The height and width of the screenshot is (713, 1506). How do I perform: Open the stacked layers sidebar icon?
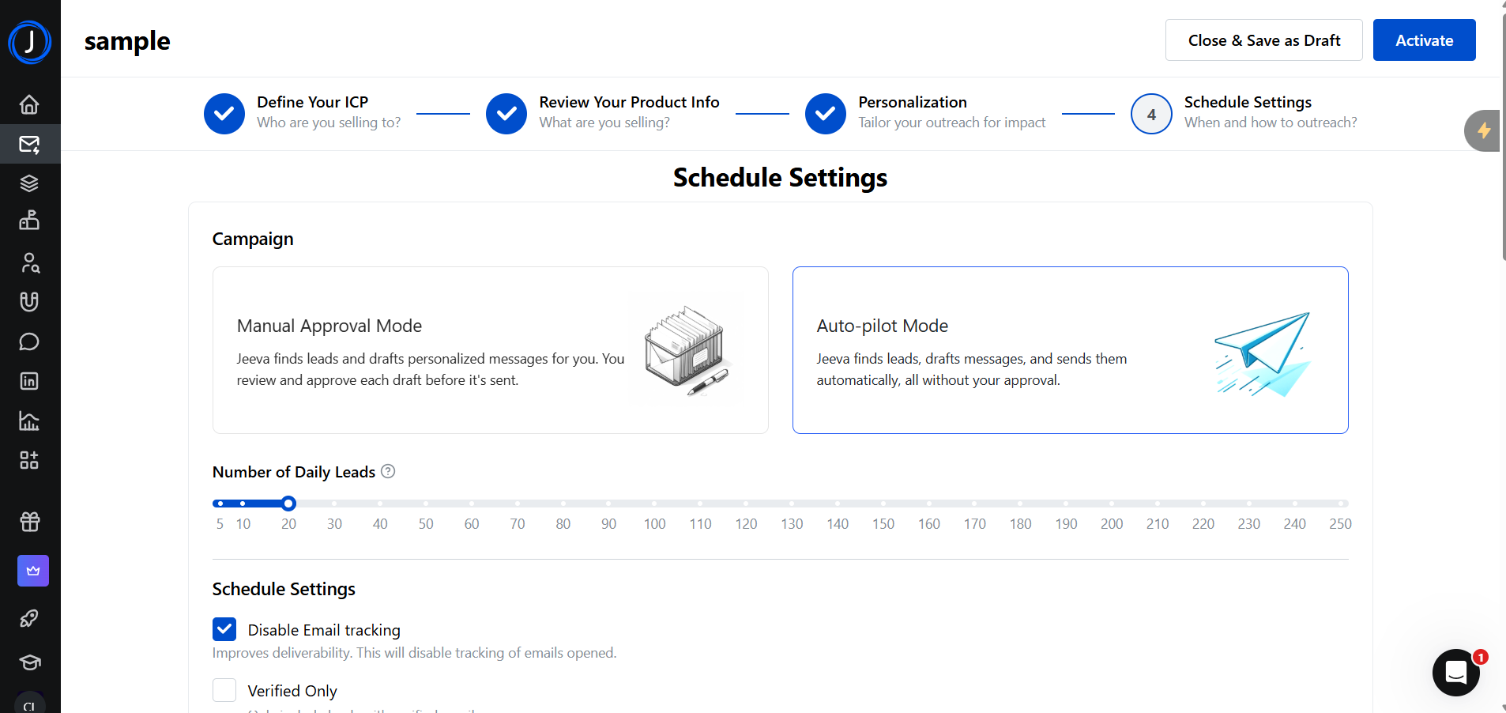point(29,183)
